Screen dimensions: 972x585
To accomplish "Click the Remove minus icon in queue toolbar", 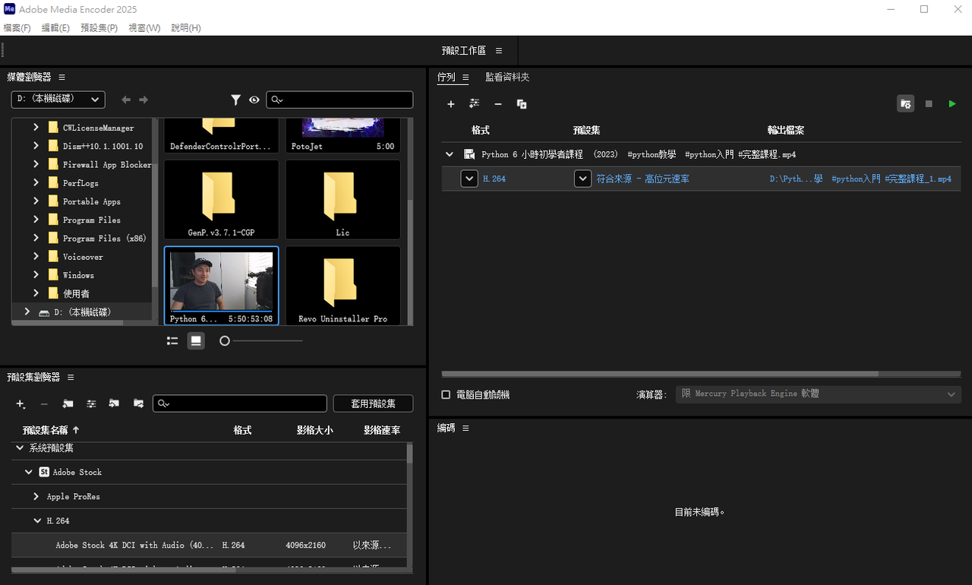I will (498, 104).
